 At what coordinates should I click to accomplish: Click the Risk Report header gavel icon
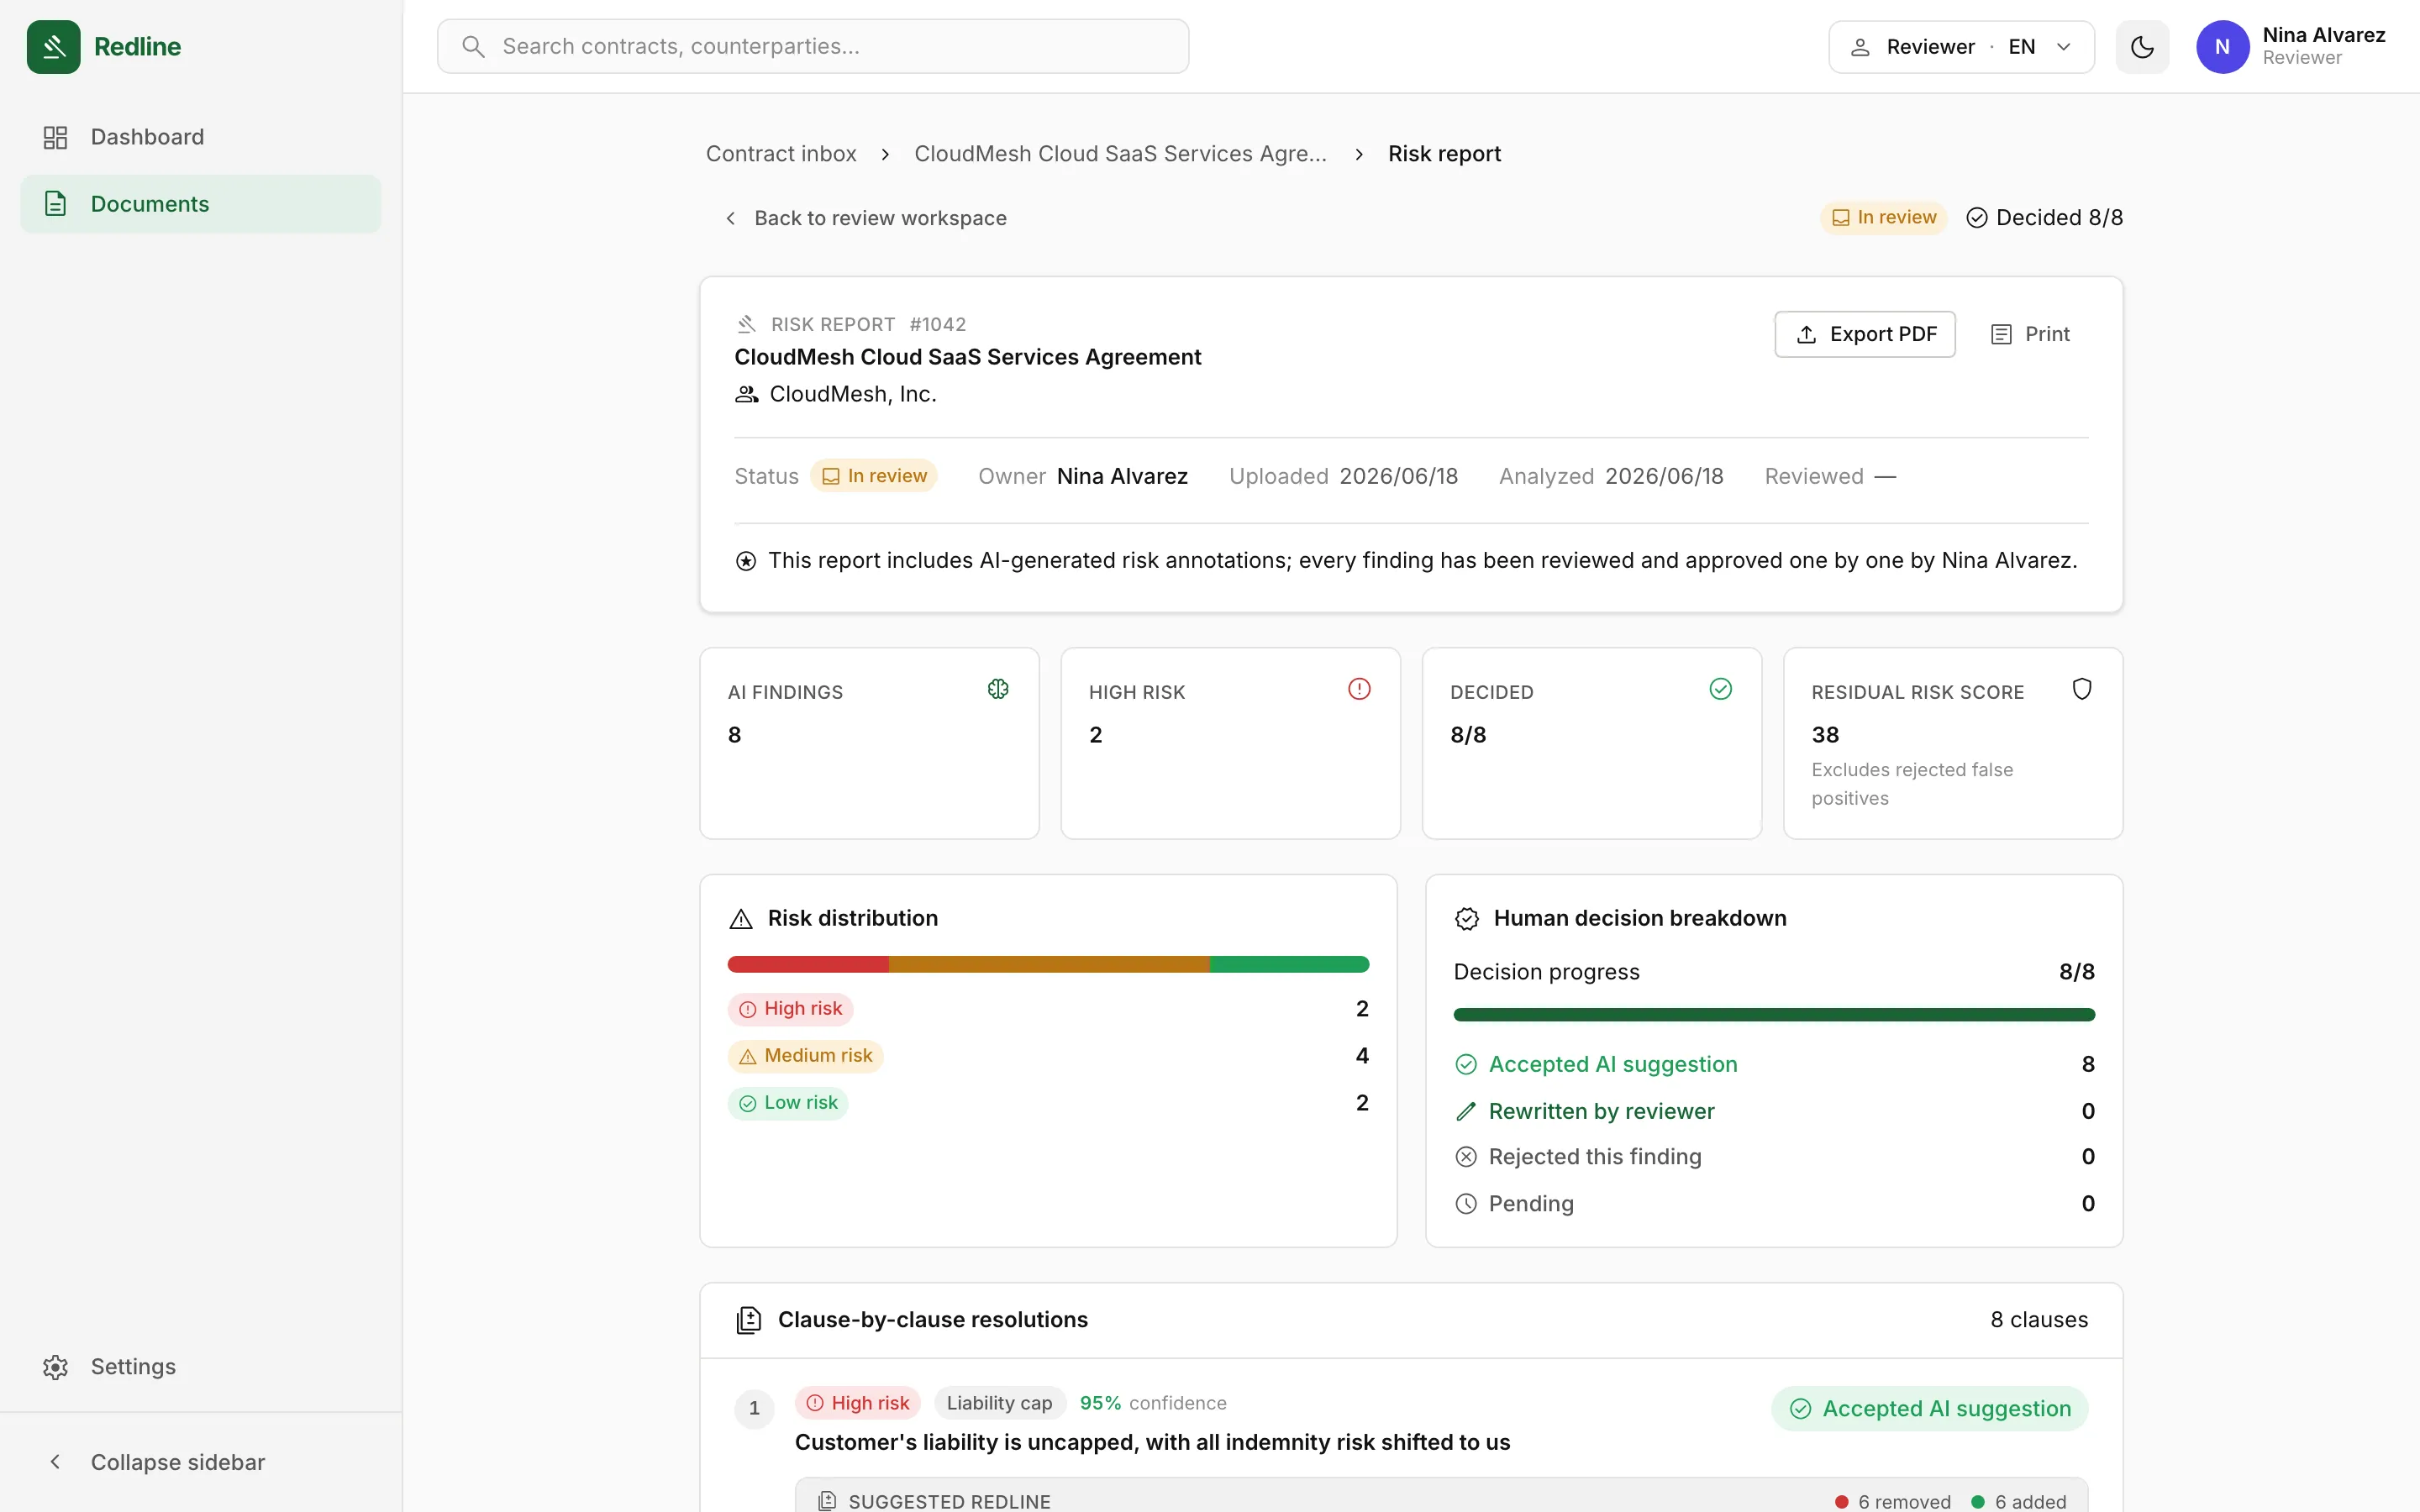(746, 325)
